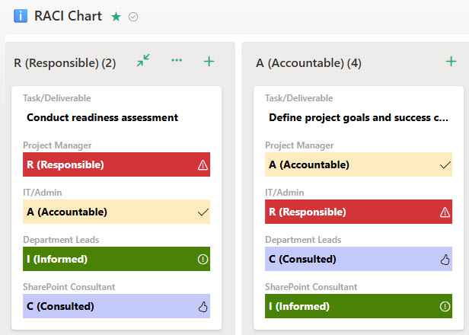Click the warning icon in Project Manager Responsible tag
The image size is (469, 335).
(x=203, y=164)
